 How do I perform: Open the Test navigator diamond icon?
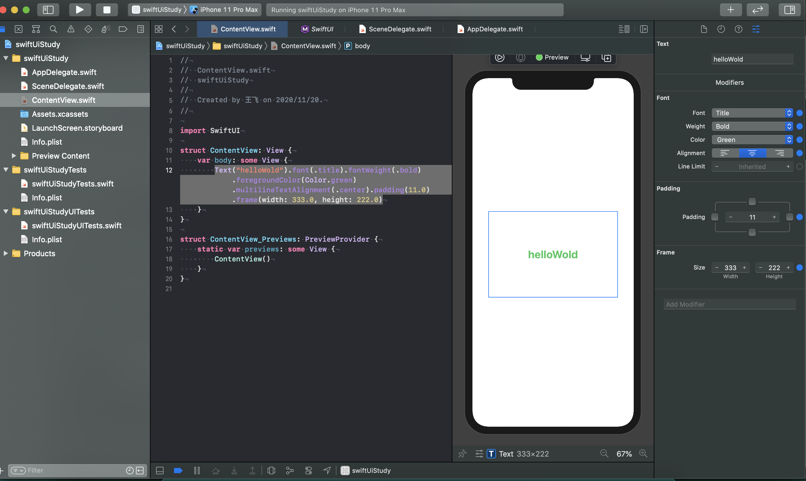point(88,29)
